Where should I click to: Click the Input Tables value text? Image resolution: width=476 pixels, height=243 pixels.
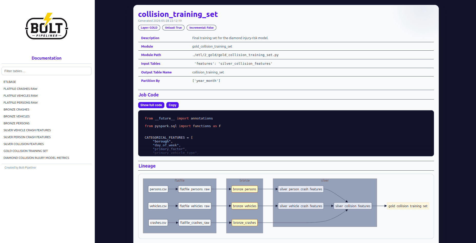point(233,64)
